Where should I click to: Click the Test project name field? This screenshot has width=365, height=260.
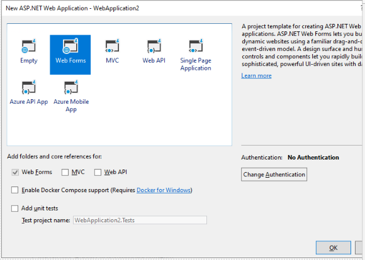[140, 220]
